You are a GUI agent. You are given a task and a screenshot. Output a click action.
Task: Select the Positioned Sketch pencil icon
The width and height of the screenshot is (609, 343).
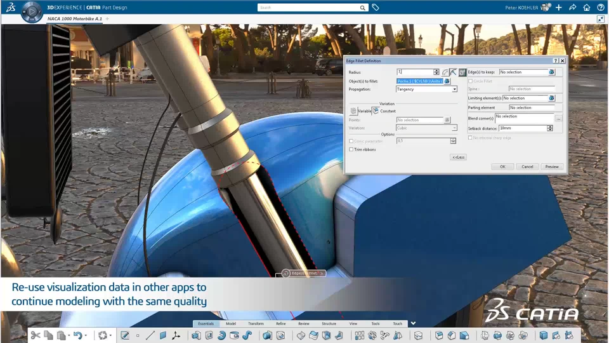(125, 335)
